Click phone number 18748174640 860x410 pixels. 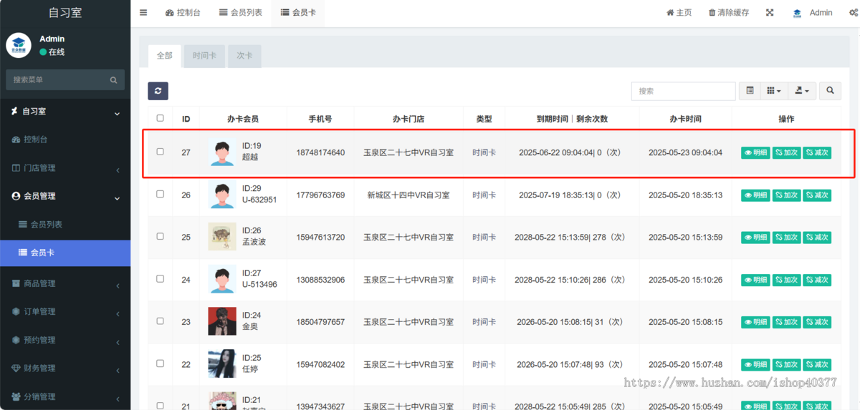(320, 152)
